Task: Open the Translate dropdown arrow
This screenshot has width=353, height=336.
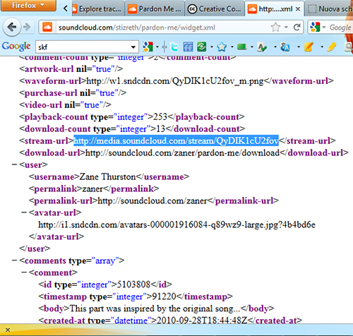Action: click(299, 47)
